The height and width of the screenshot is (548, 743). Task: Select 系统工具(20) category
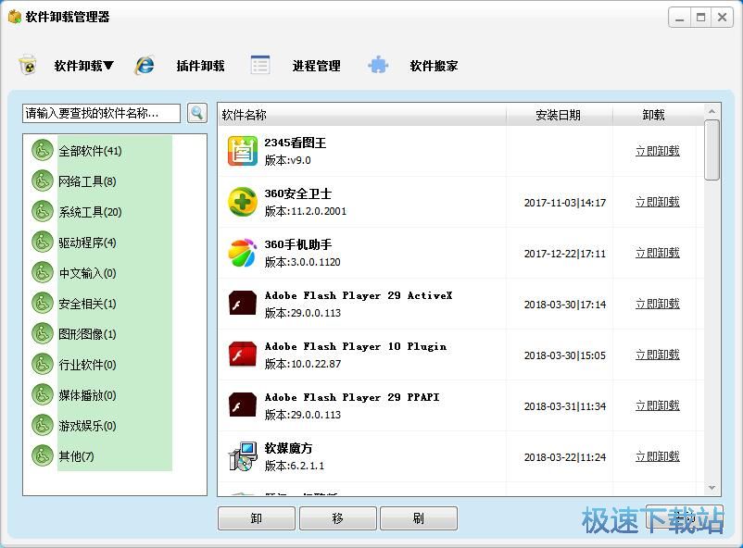point(90,212)
